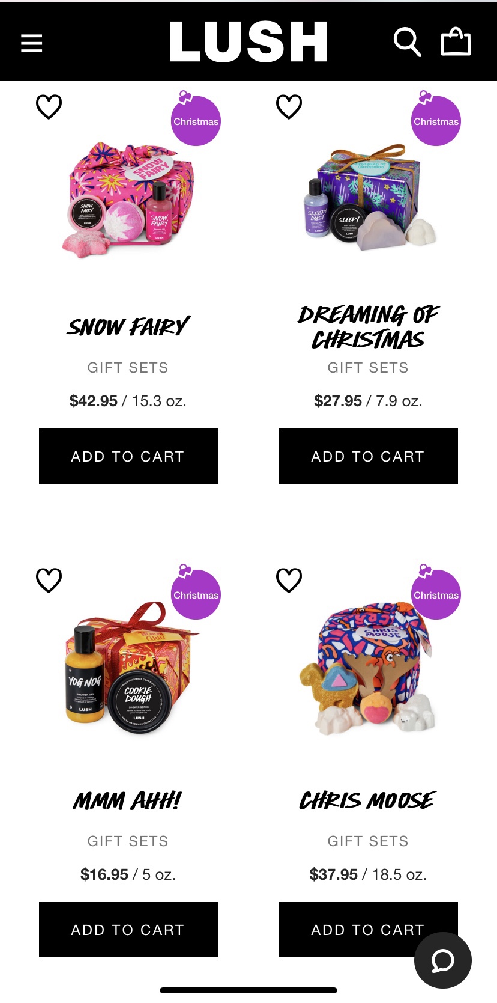Add Mmm Ahh! gift set to cart
The width and height of the screenshot is (497, 1003).
click(128, 930)
